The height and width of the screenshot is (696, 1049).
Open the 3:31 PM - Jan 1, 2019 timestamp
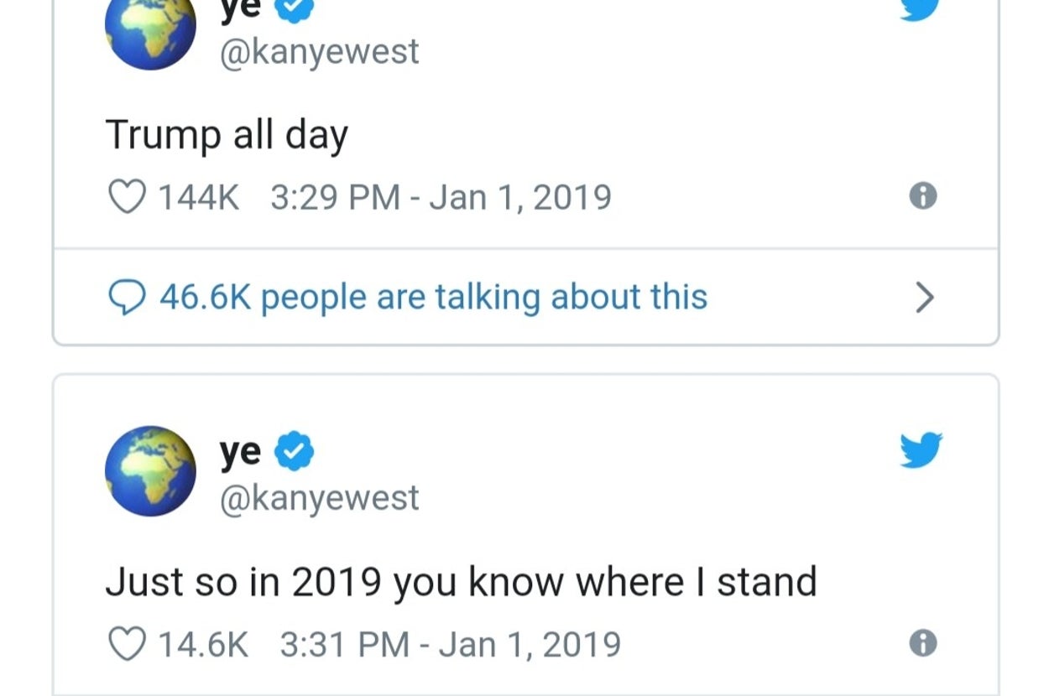tap(449, 644)
